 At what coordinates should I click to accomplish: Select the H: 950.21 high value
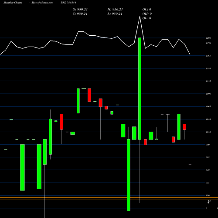pyautogui.click(x=115, y=10)
